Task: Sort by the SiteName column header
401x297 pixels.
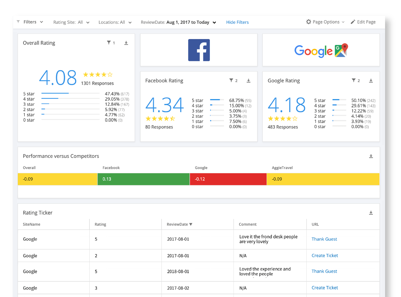Action: click(32, 224)
